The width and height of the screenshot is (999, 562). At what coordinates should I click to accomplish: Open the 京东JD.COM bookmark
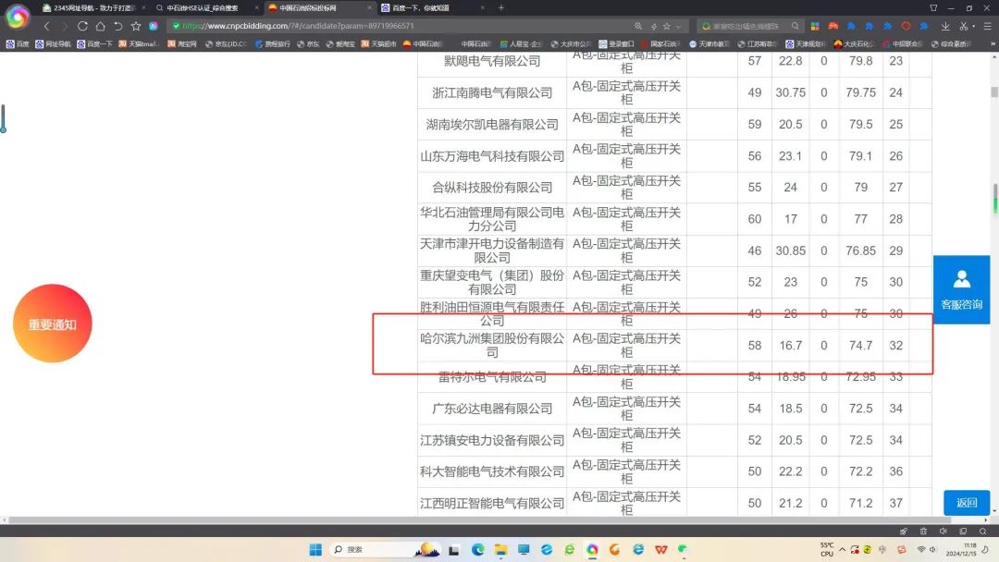tap(227, 44)
